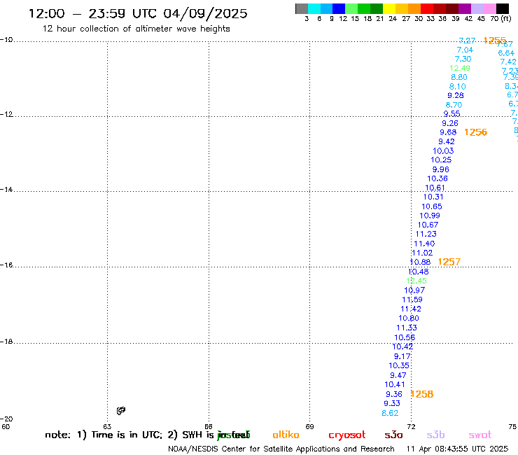The width and height of the screenshot is (518, 455).
Task: Click the pink swatch before the black one
Action: point(489,8)
